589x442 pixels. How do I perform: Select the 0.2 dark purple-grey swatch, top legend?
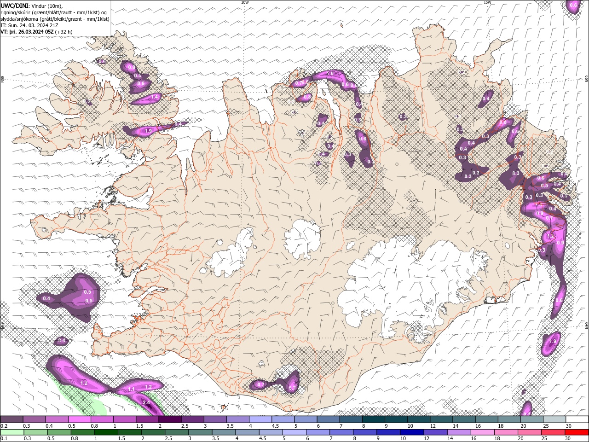12,419
